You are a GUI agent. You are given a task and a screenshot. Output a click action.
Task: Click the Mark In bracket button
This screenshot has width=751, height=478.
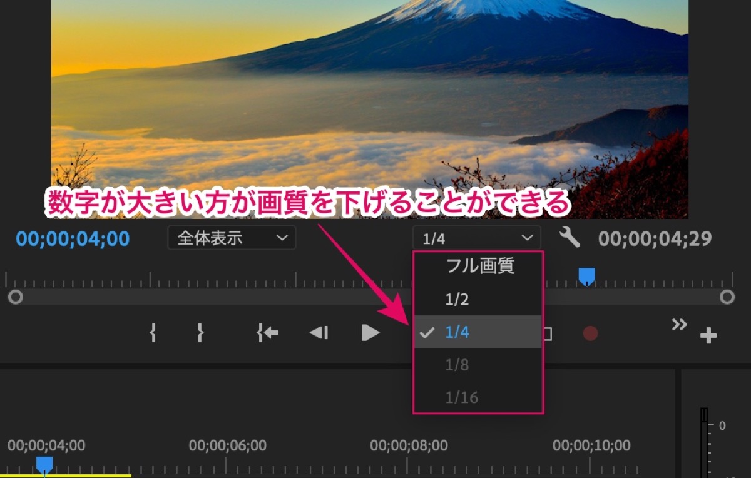click(153, 333)
